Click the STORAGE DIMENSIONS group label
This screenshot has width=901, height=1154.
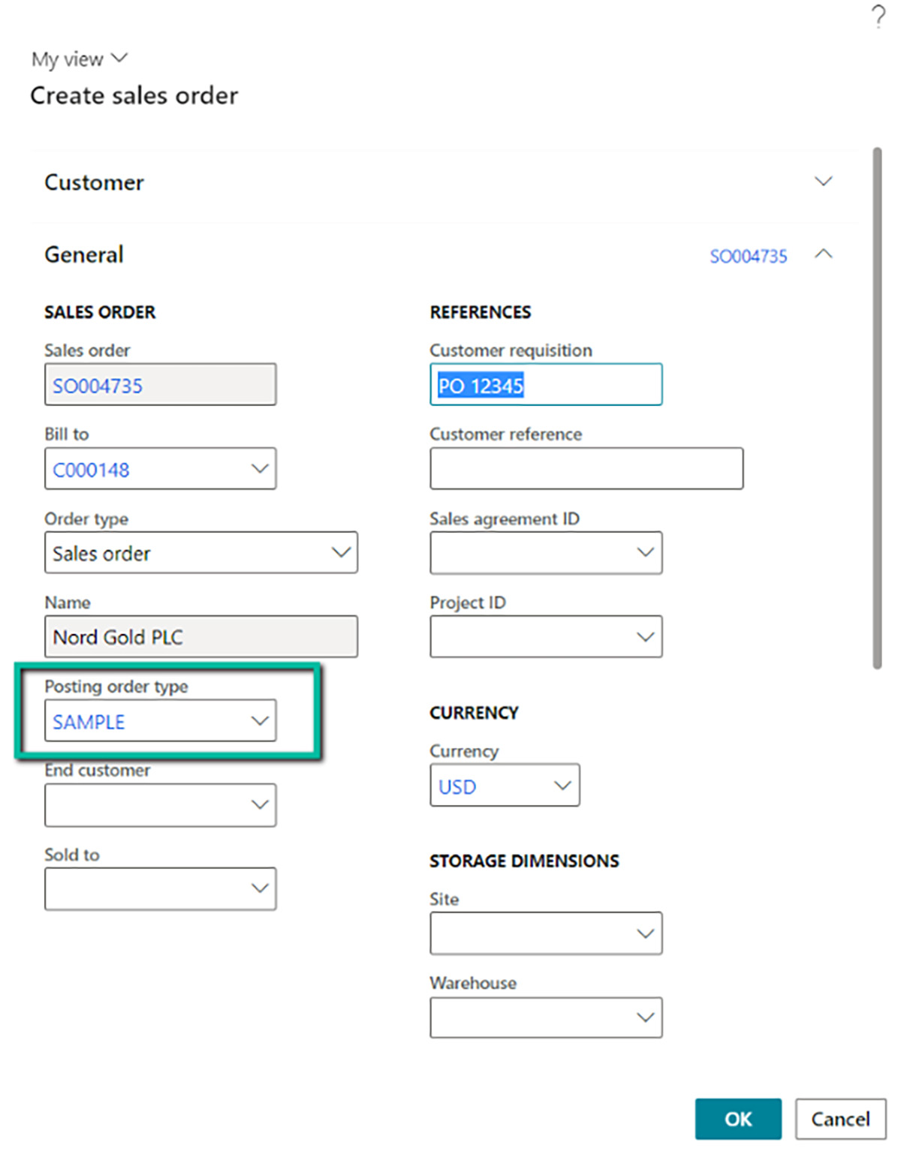coord(524,861)
